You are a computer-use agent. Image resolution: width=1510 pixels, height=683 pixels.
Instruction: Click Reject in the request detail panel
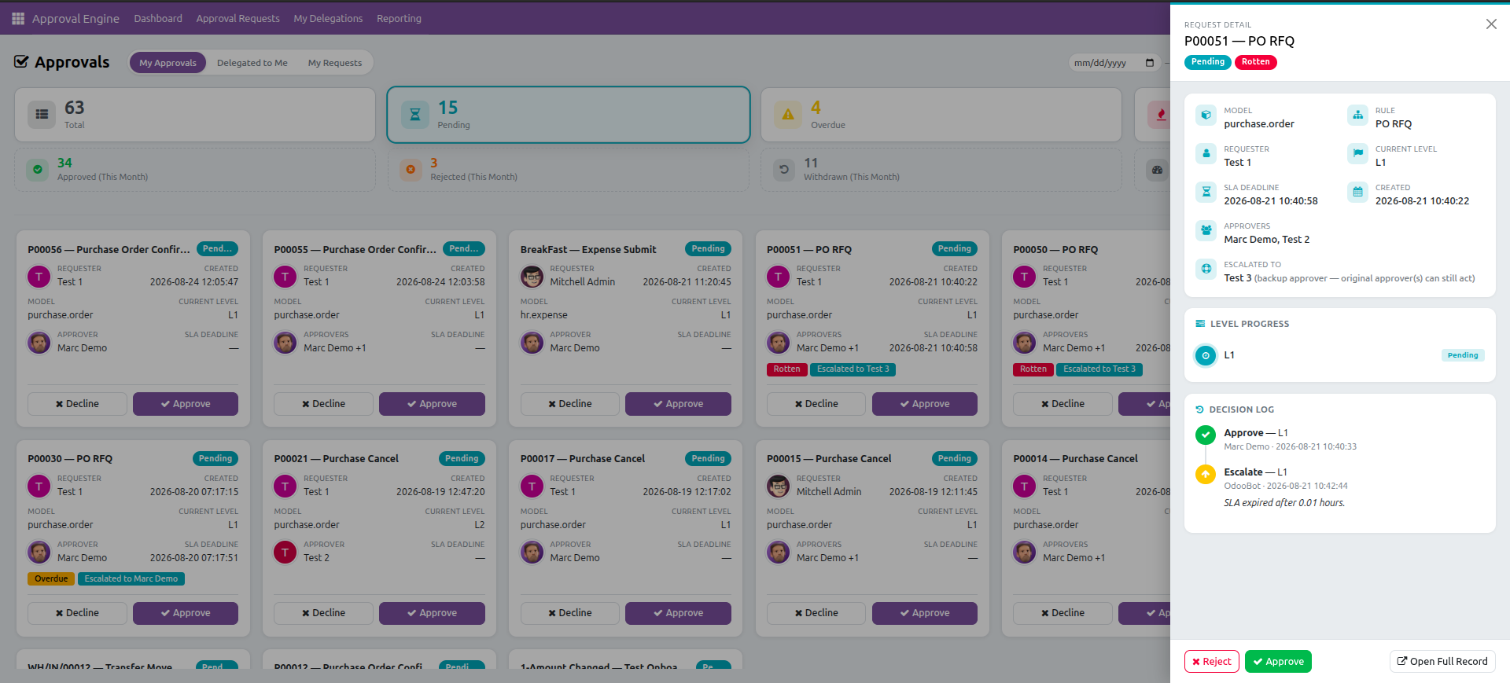[x=1212, y=662]
